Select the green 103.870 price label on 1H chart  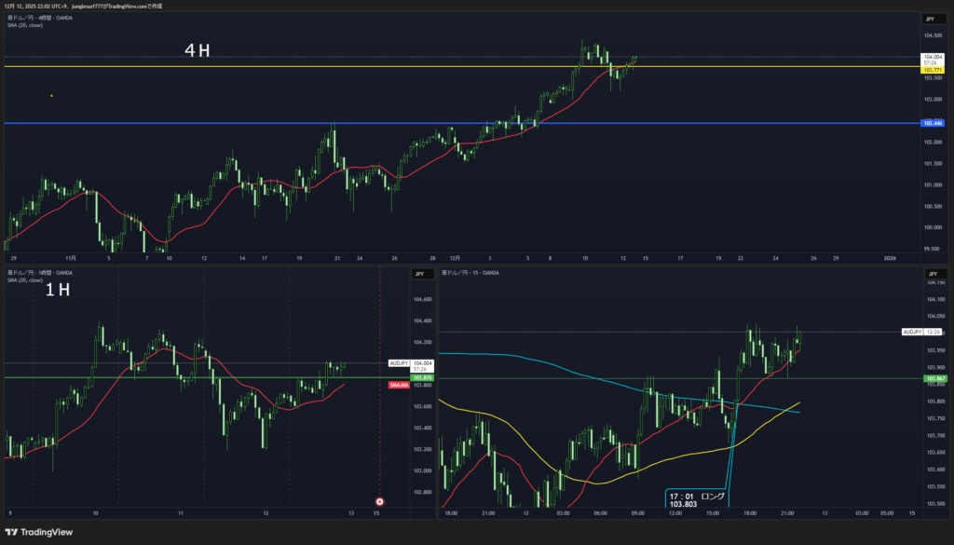pyautogui.click(x=422, y=377)
